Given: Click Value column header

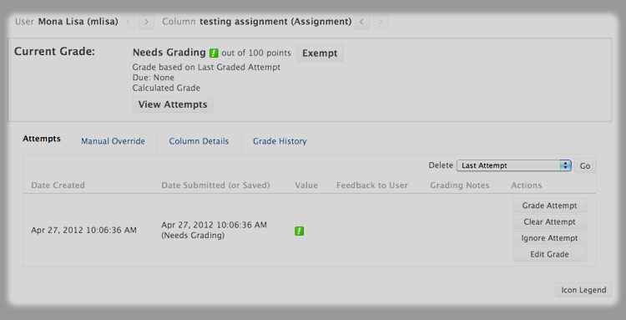Looking at the screenshot, I should 306,185.
